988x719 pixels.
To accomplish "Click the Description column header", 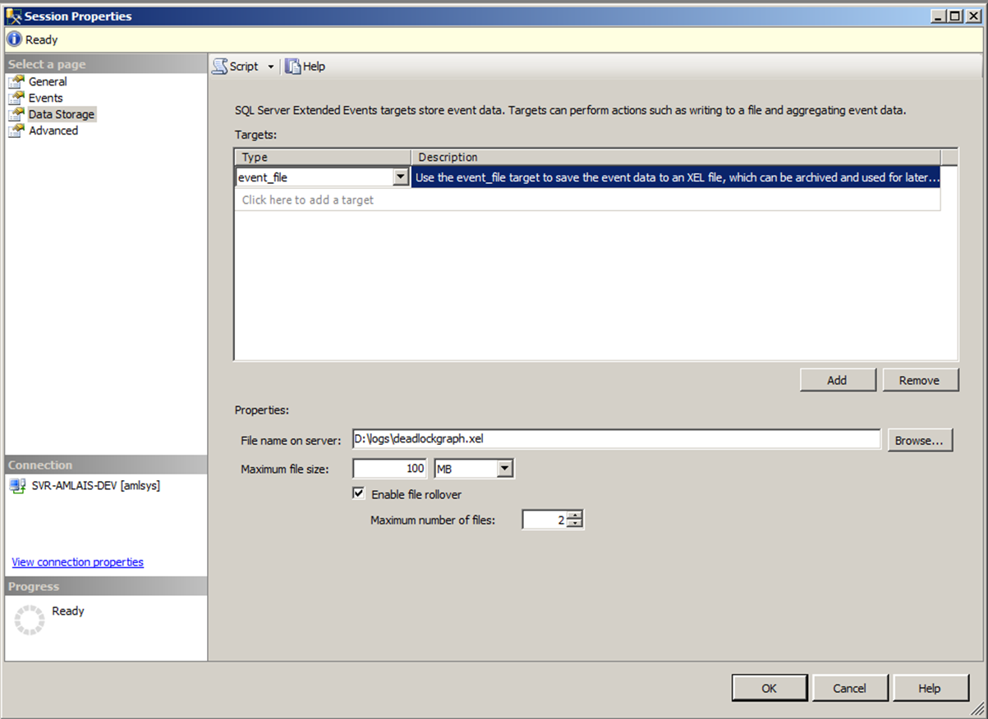I will tap(676, 157).
